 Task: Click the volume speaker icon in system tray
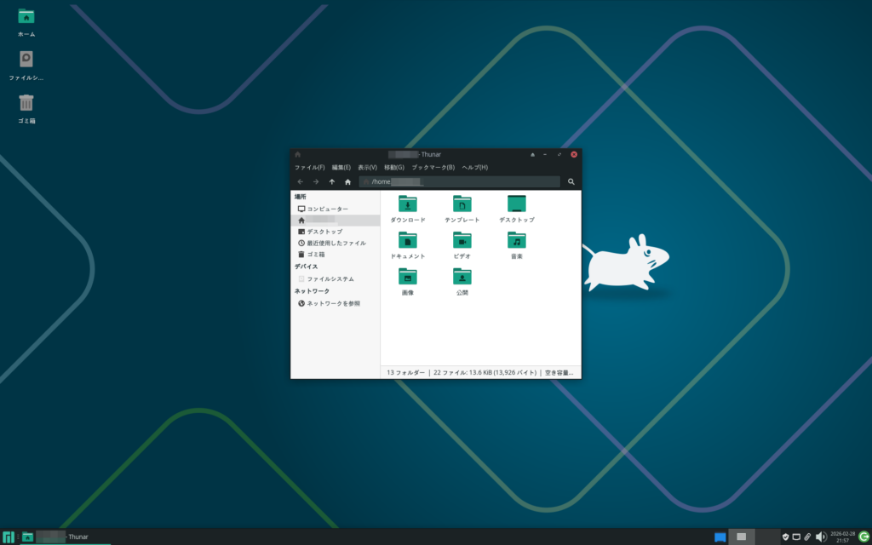point(821,536)
